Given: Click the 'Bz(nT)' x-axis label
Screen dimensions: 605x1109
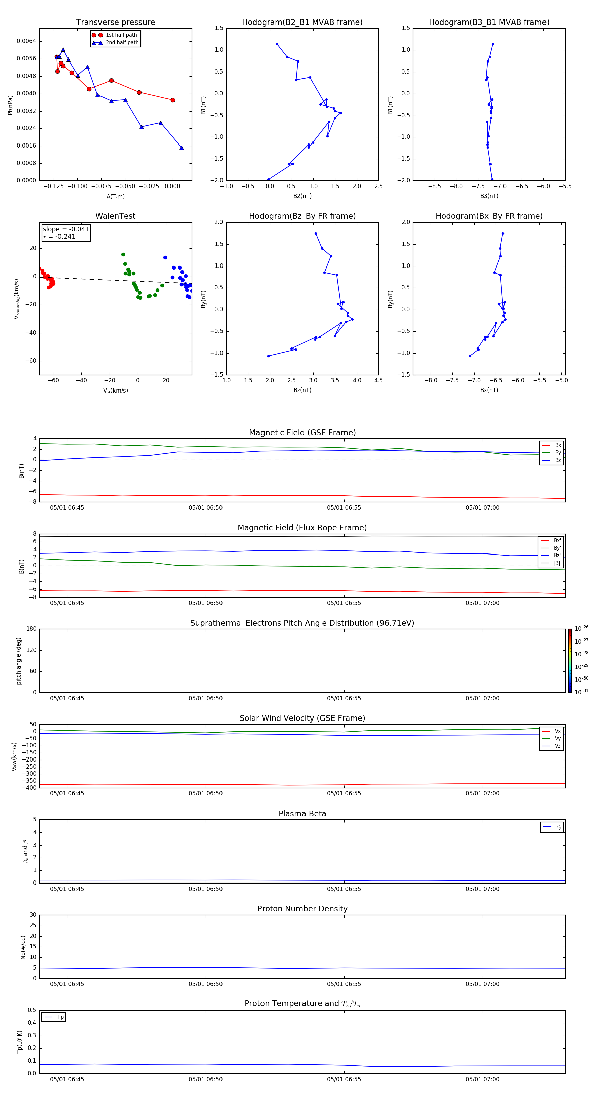Looking at the screenshot, I should click(x=302, y=390).
